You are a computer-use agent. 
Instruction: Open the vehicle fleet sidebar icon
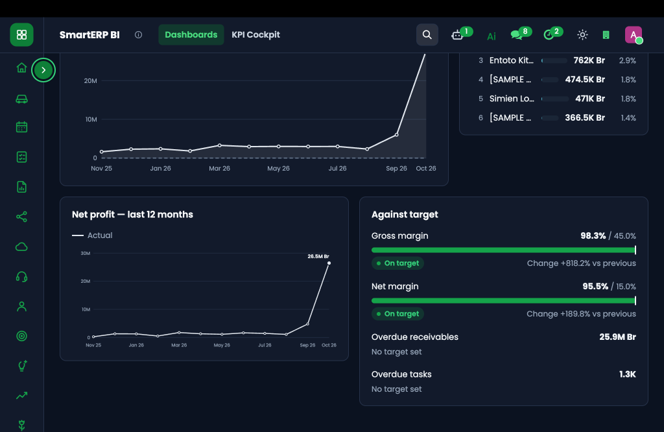coord(21,99)
